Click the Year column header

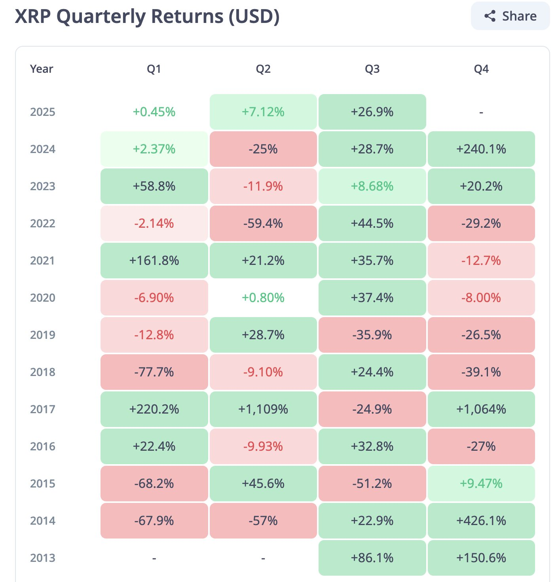pyautogui.click(x=42, y=69)
